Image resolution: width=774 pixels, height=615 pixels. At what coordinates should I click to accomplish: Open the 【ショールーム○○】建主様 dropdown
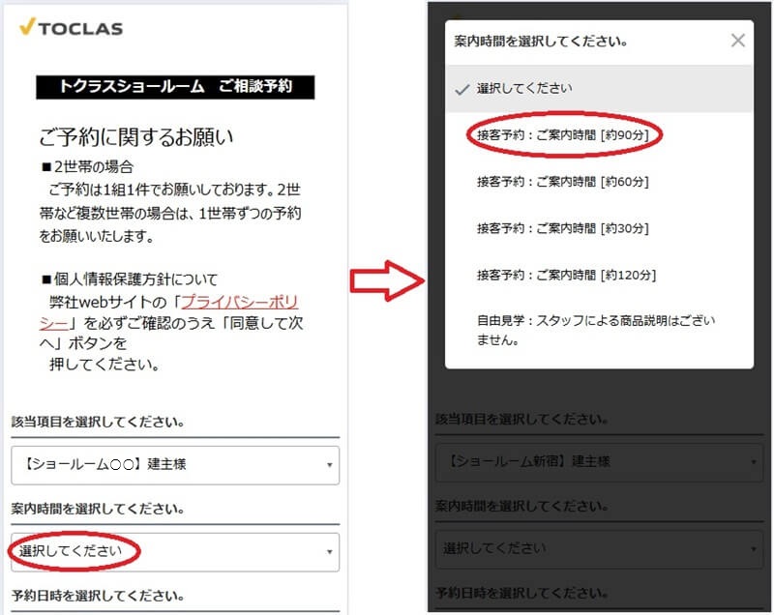coord(174,465)
